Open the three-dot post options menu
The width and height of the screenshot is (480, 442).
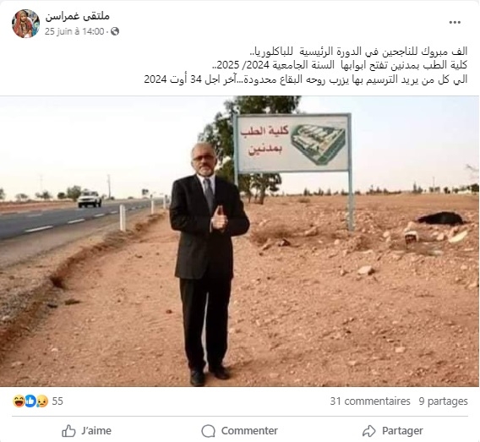point(455,22)
